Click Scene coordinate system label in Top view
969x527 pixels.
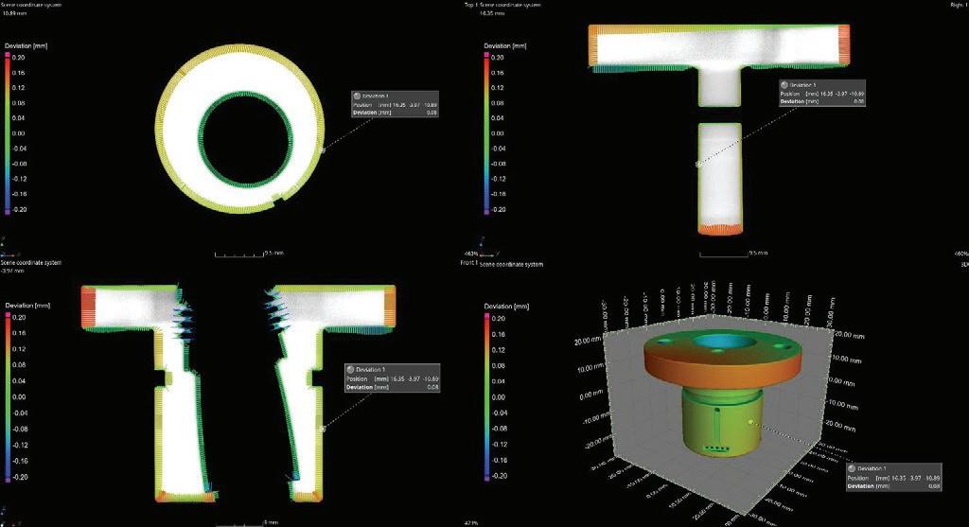[x=31, y=5]
